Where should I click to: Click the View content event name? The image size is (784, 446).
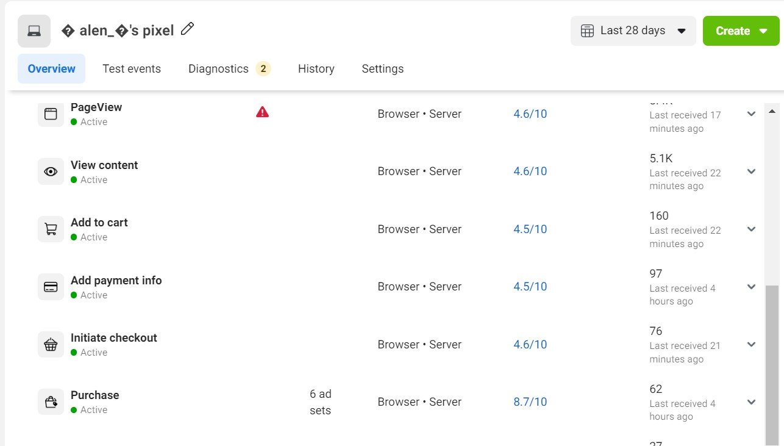tap(104, 165)
